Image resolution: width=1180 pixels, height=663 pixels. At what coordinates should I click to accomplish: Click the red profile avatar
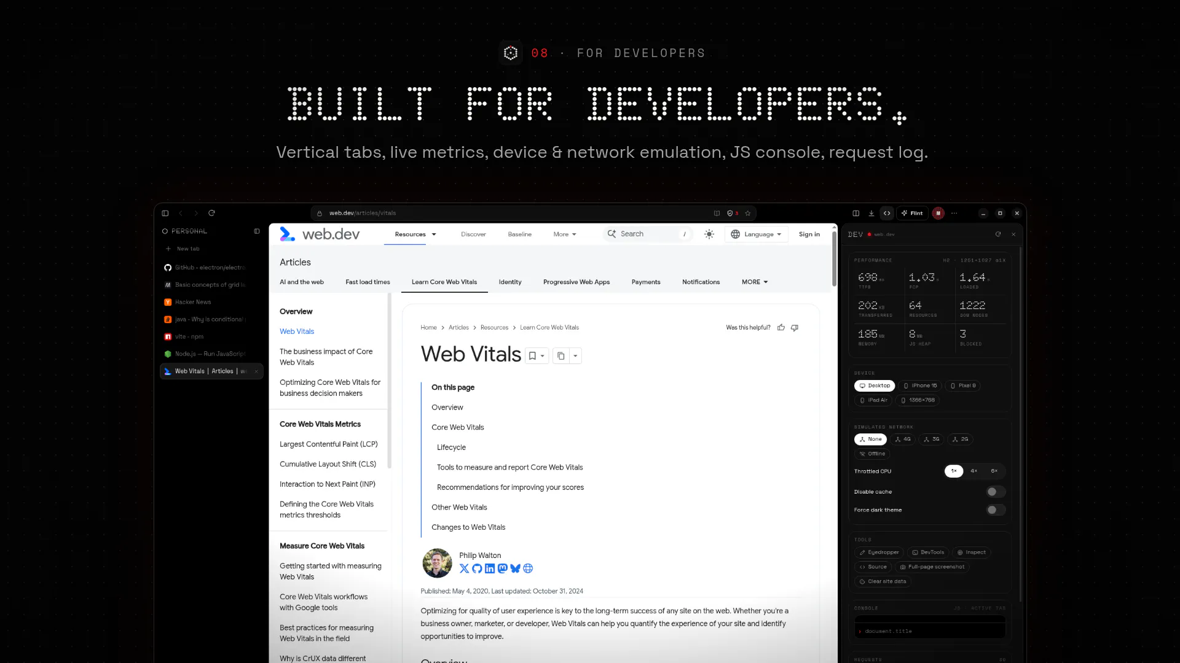(x=938, y=213)
